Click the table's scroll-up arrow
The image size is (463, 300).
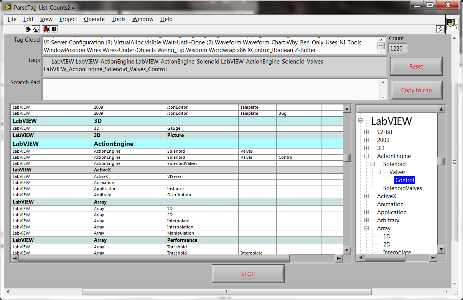pos(347,109)
